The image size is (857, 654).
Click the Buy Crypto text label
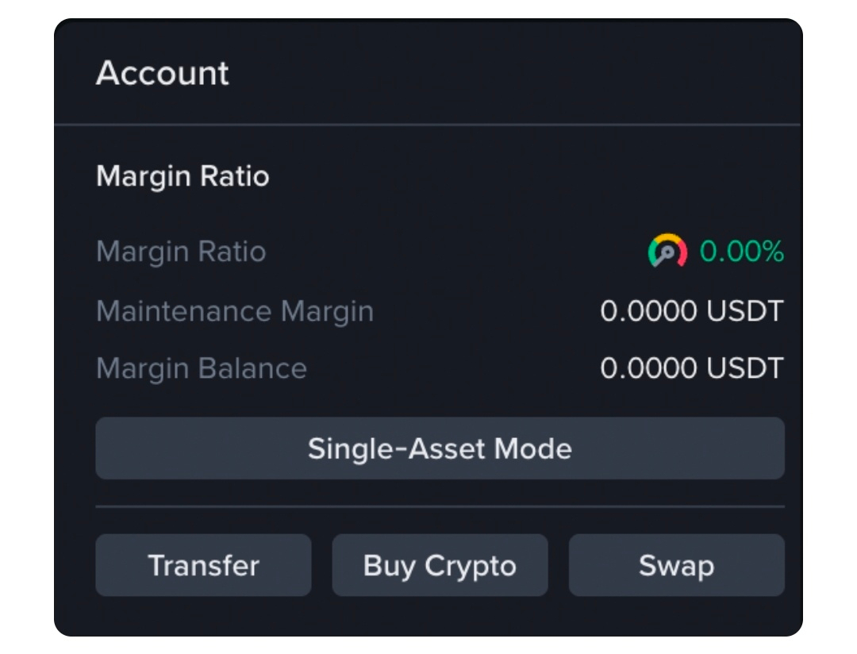click(x=440, y=567)
